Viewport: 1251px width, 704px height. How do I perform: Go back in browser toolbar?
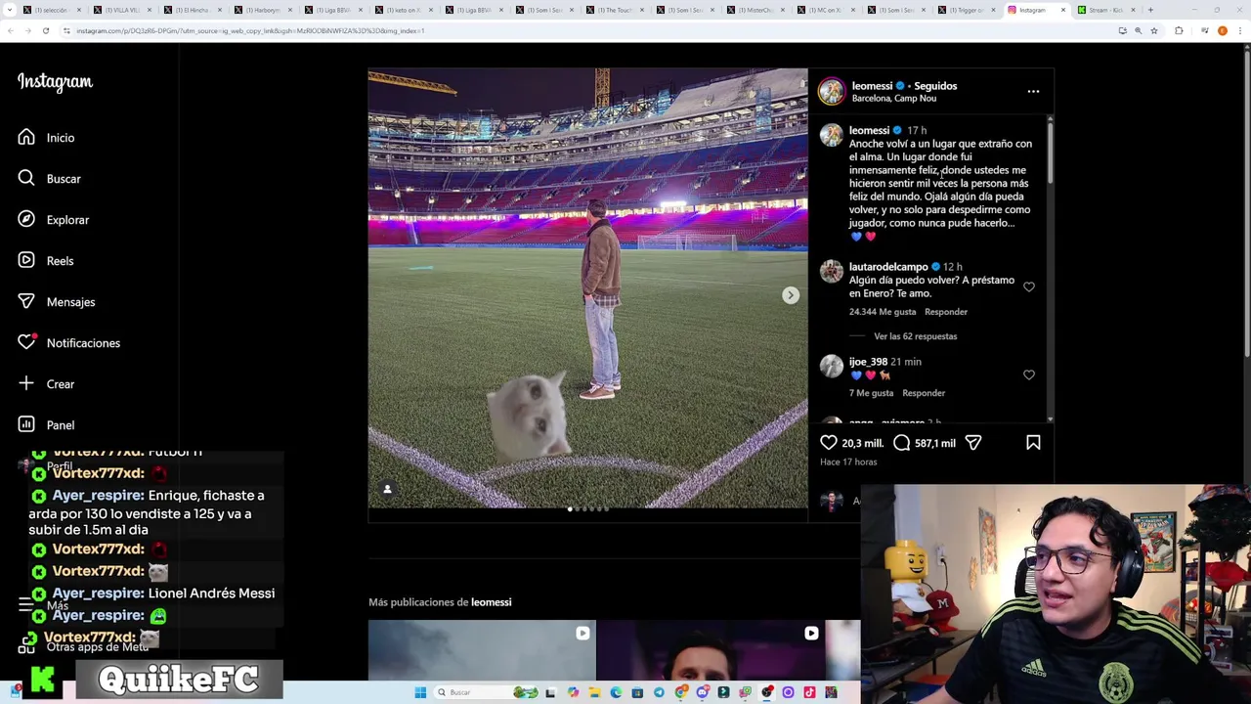click(x=10, y=31)
